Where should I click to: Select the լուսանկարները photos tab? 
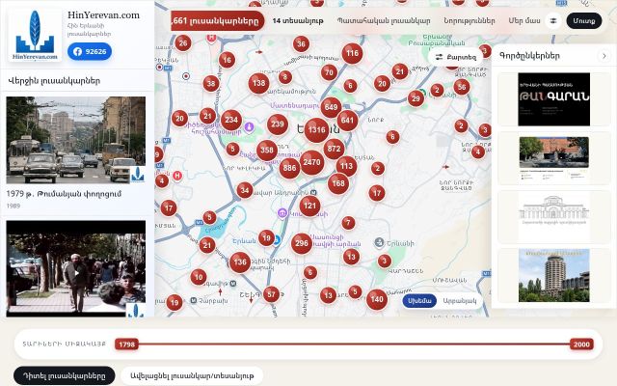[217, 20]
